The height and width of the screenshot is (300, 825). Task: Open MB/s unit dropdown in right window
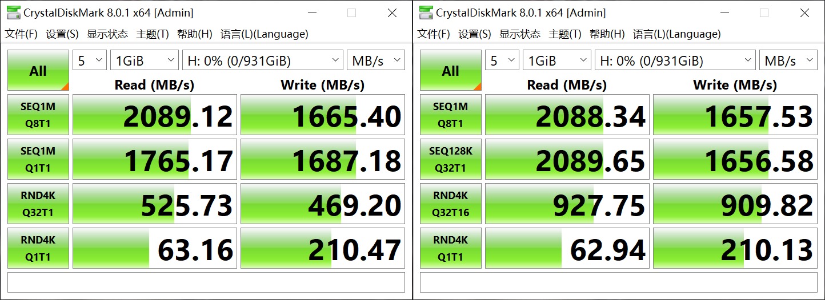click(x=788, y=60)
